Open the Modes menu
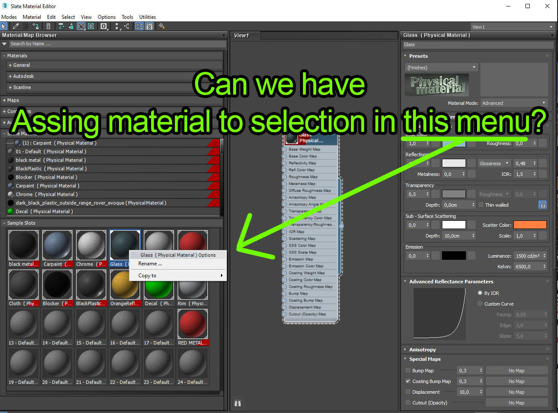558x413 pixels. (9, 17)
